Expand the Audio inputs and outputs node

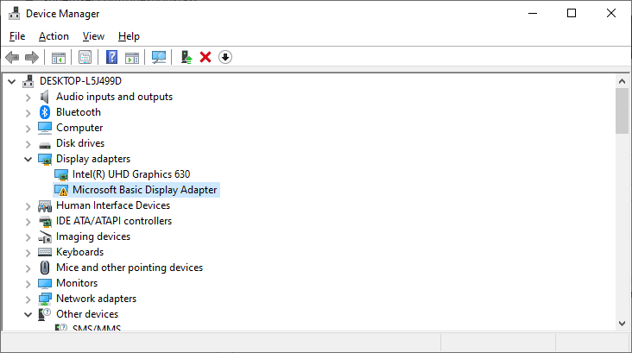pyautogui.click(x=28, y=97)
